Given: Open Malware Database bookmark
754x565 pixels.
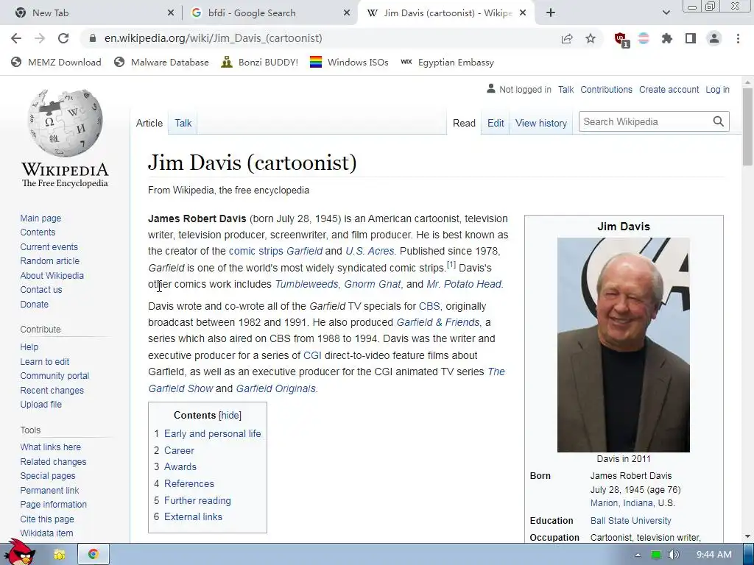Looking at the screenshot, I should 161,63.
